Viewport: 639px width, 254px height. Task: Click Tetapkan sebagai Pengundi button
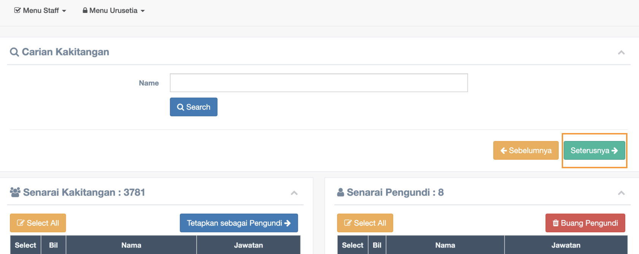[x=238, y=223]
